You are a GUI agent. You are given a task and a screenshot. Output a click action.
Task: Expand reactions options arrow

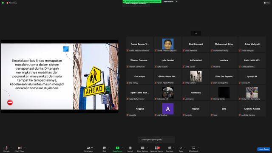coord(173,148)
